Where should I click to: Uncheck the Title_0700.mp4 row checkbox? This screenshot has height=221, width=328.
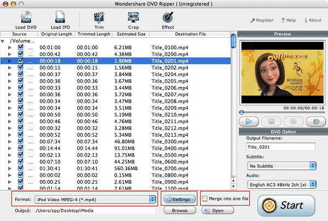click(21, 168)
